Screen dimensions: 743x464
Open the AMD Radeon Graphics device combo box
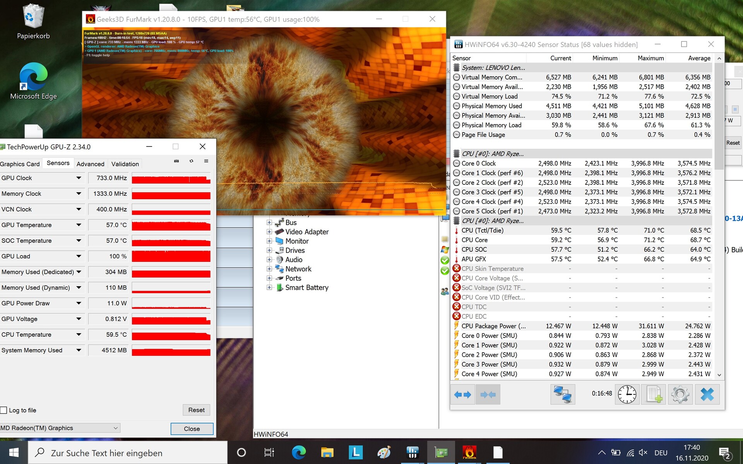[60, 428]
